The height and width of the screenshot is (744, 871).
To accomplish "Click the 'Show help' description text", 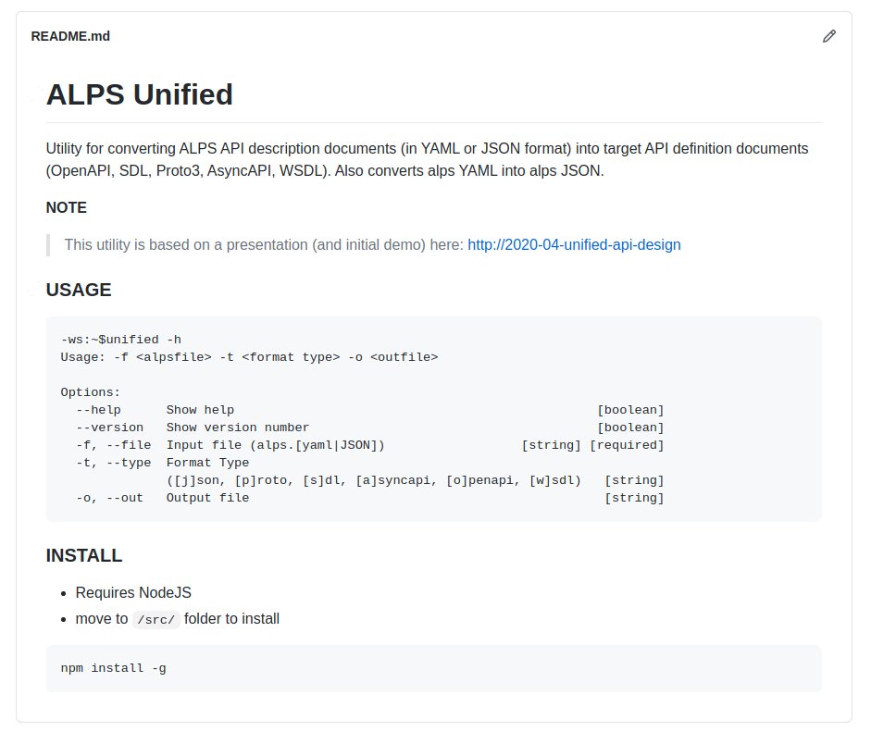I will [x=200, y=410].
